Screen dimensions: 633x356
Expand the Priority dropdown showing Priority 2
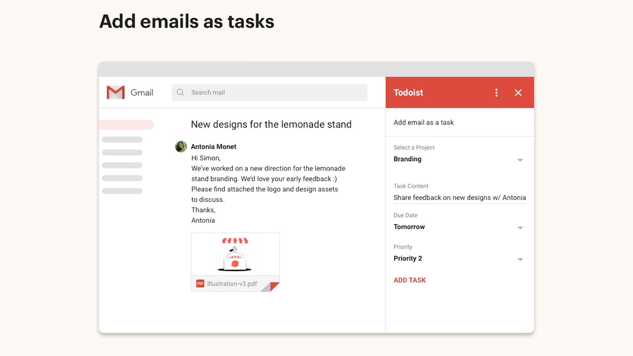[x=520, y=259]
